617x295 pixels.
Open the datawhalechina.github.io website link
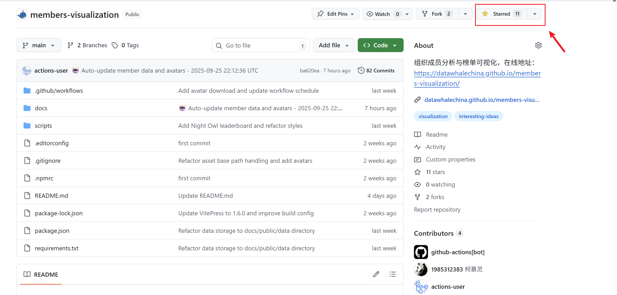(x=481, y=100)
